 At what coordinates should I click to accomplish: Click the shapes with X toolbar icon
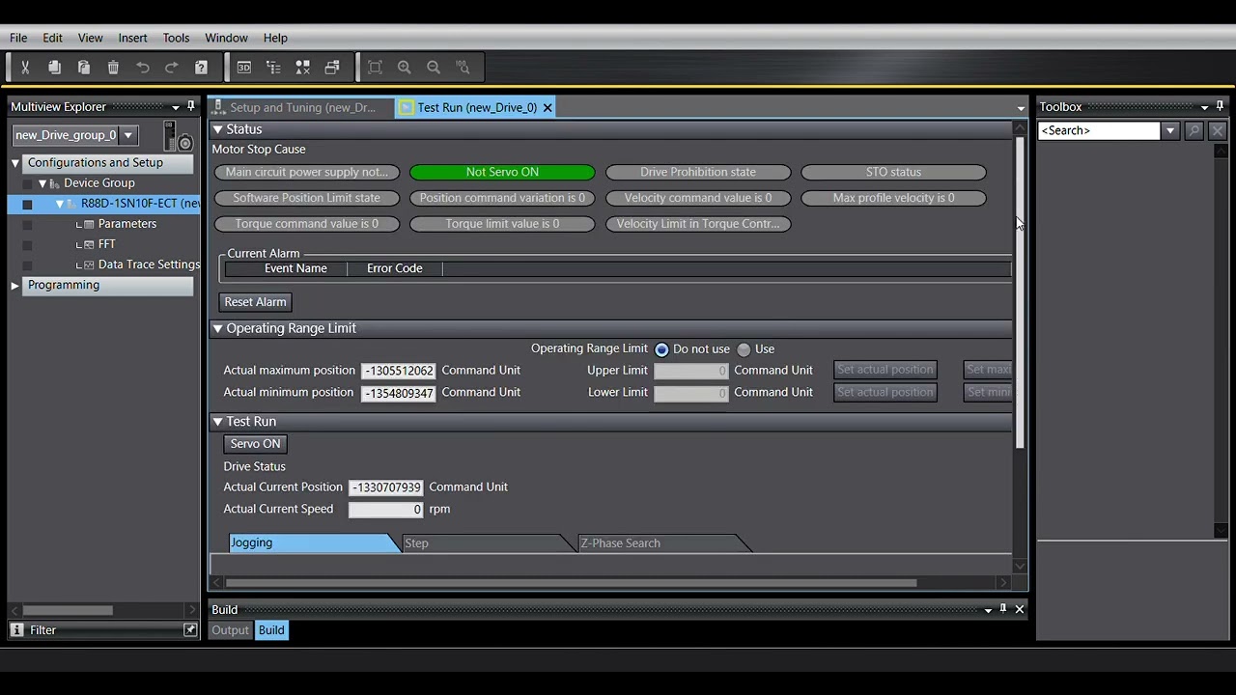tap(303, 68)
